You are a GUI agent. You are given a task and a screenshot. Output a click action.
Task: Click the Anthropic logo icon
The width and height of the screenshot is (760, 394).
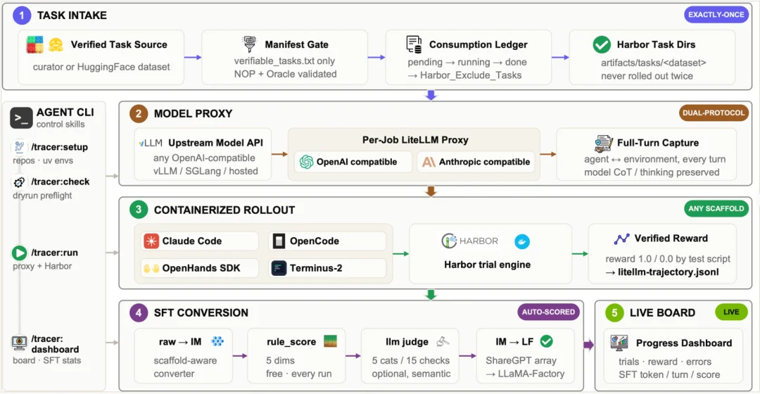pyautogui.click(x=429, y=162)
